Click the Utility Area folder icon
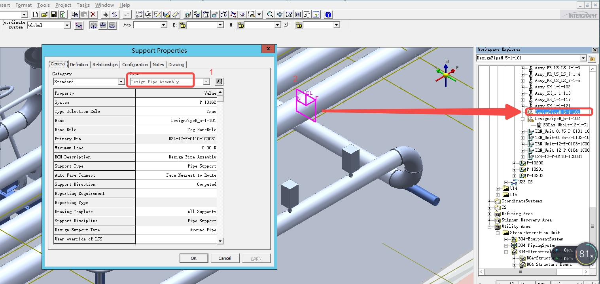 tap(497, 227)
